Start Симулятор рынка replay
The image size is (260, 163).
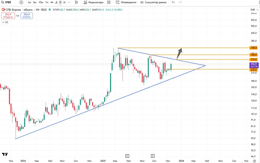[153, 2]
